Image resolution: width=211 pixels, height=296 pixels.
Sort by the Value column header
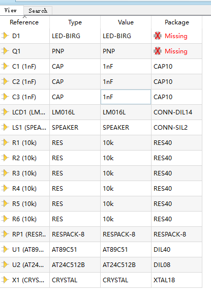click(126, 22)
